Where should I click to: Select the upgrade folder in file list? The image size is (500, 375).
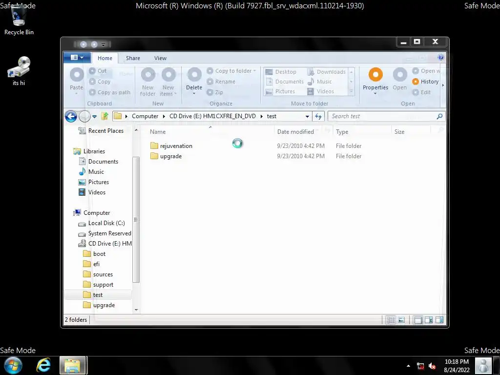(x=166, y=156)
